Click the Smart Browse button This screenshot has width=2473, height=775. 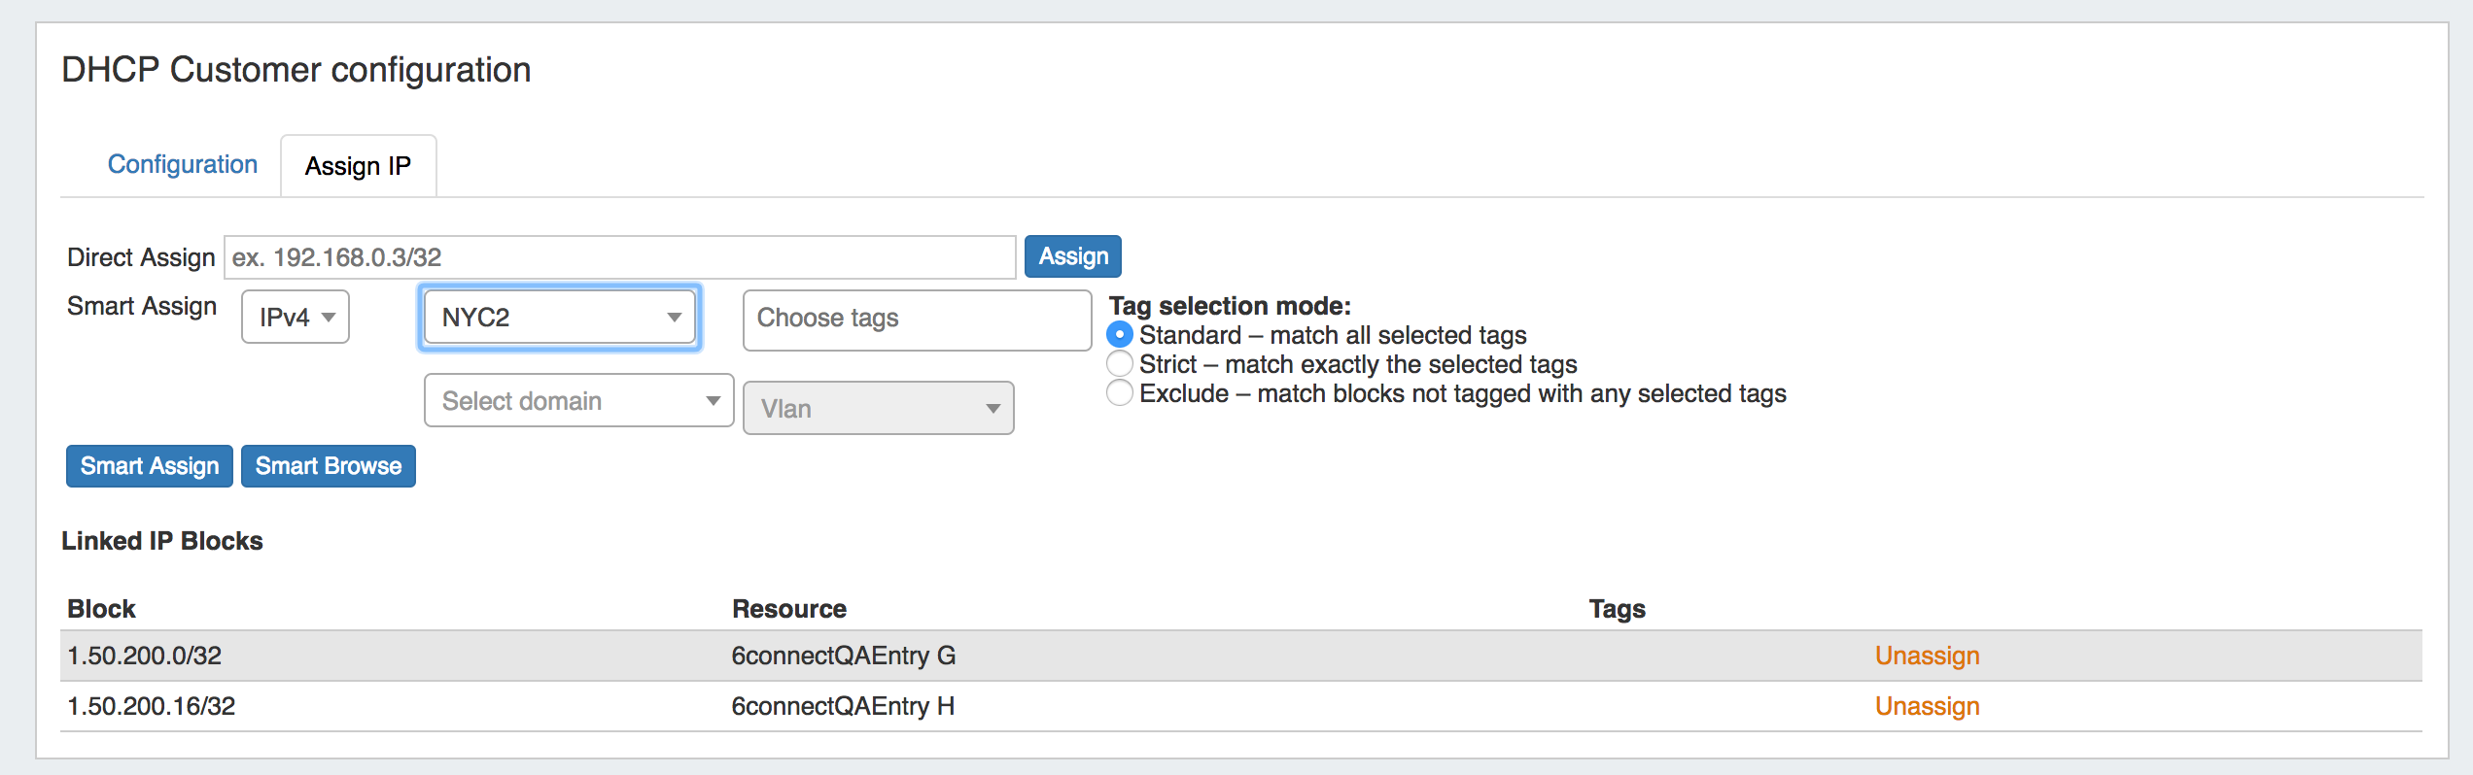(x=328, y=466)
